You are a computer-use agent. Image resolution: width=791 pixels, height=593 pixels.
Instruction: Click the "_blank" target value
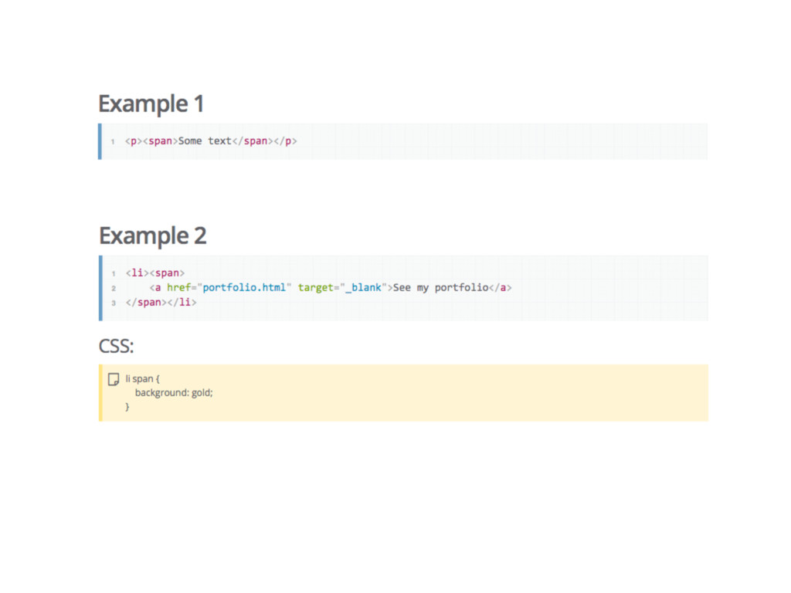pos(363,287)
